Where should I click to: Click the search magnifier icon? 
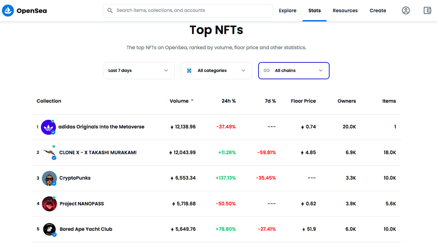click(110, 11)
